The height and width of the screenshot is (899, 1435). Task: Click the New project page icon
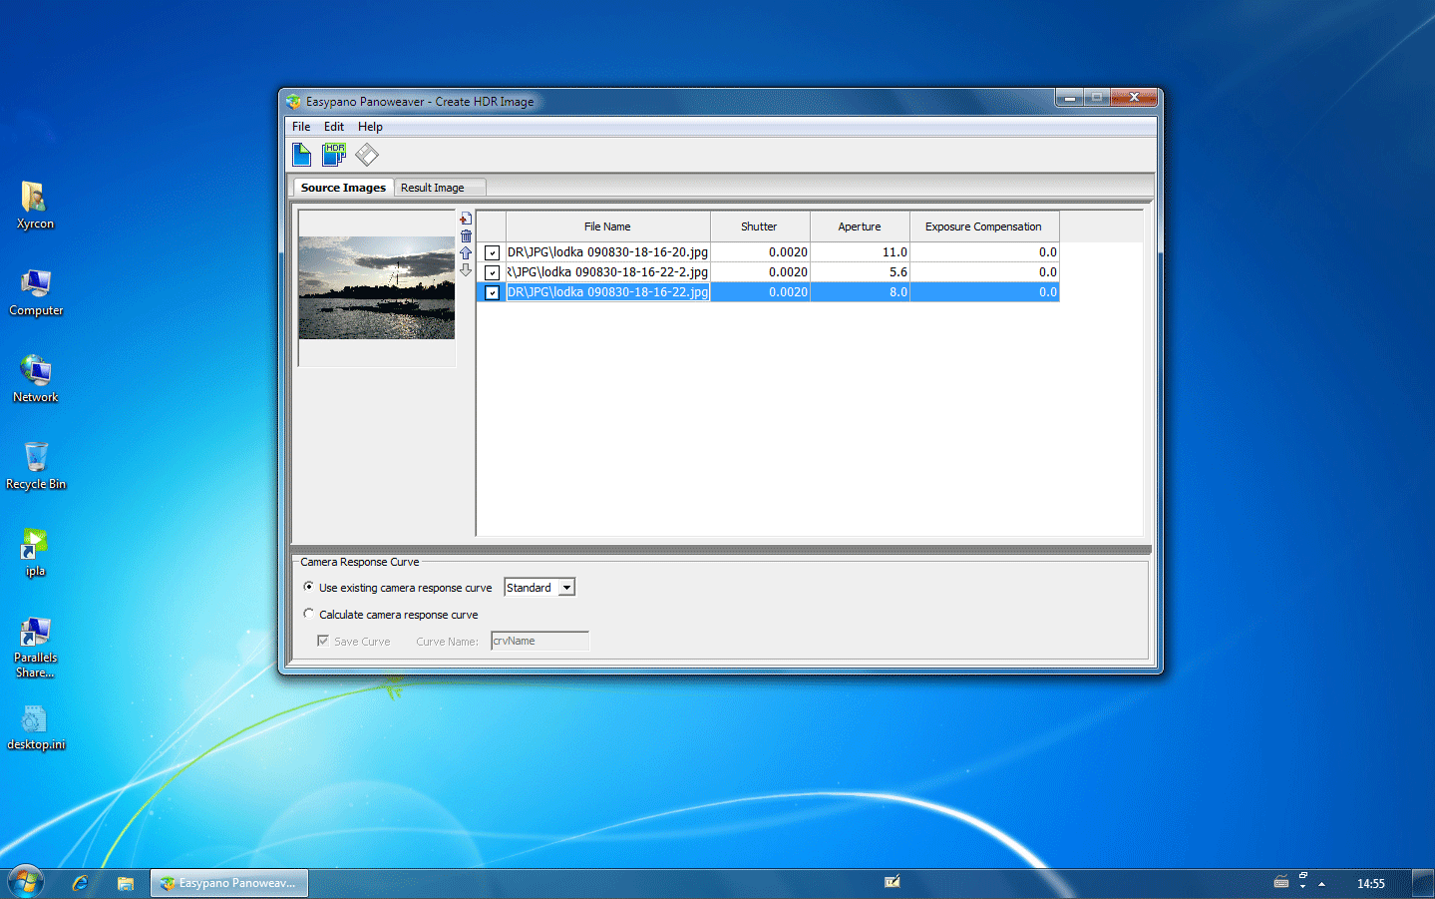[301, 155]
